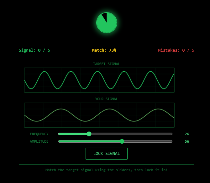
Task: Click the Match 73% indicator
Action: (104, 50)
